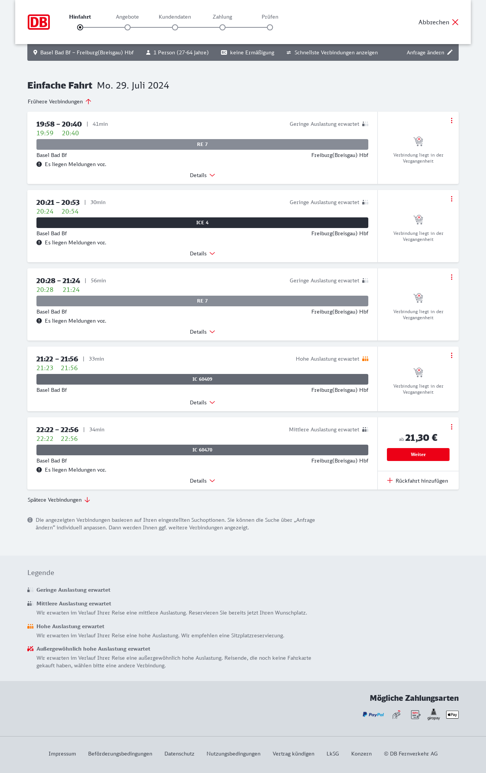Load Spätere Verbindungen
The height and width of the screenshot is (773, 486).
point(59,500)
